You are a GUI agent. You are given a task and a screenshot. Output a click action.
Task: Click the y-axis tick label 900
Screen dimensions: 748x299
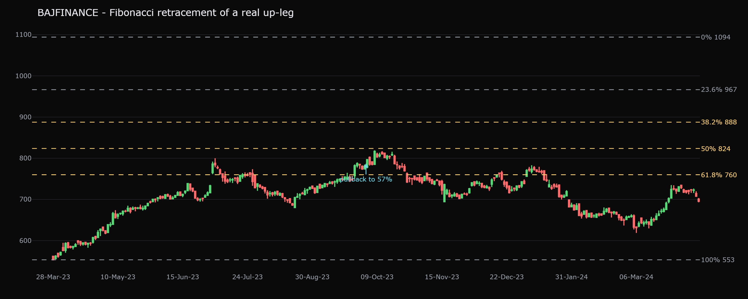coord(25,117)
